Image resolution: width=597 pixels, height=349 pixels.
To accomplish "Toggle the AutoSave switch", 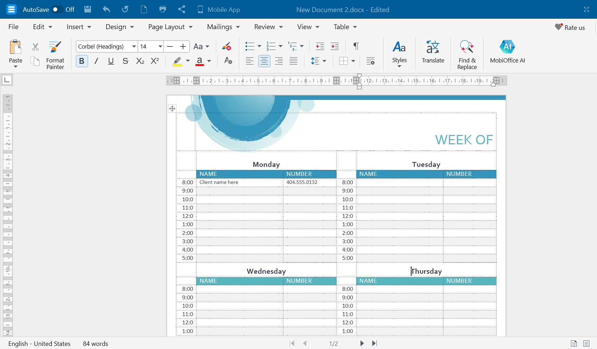I will (x=57, y=9).
